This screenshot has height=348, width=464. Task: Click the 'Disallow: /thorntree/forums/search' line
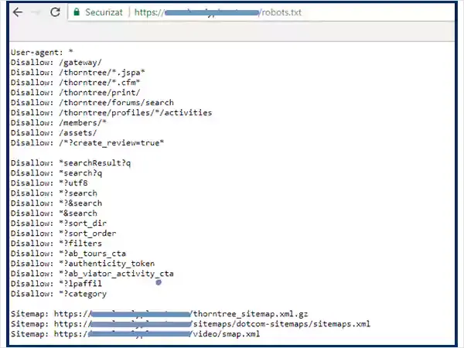click(x=92, y=103)
